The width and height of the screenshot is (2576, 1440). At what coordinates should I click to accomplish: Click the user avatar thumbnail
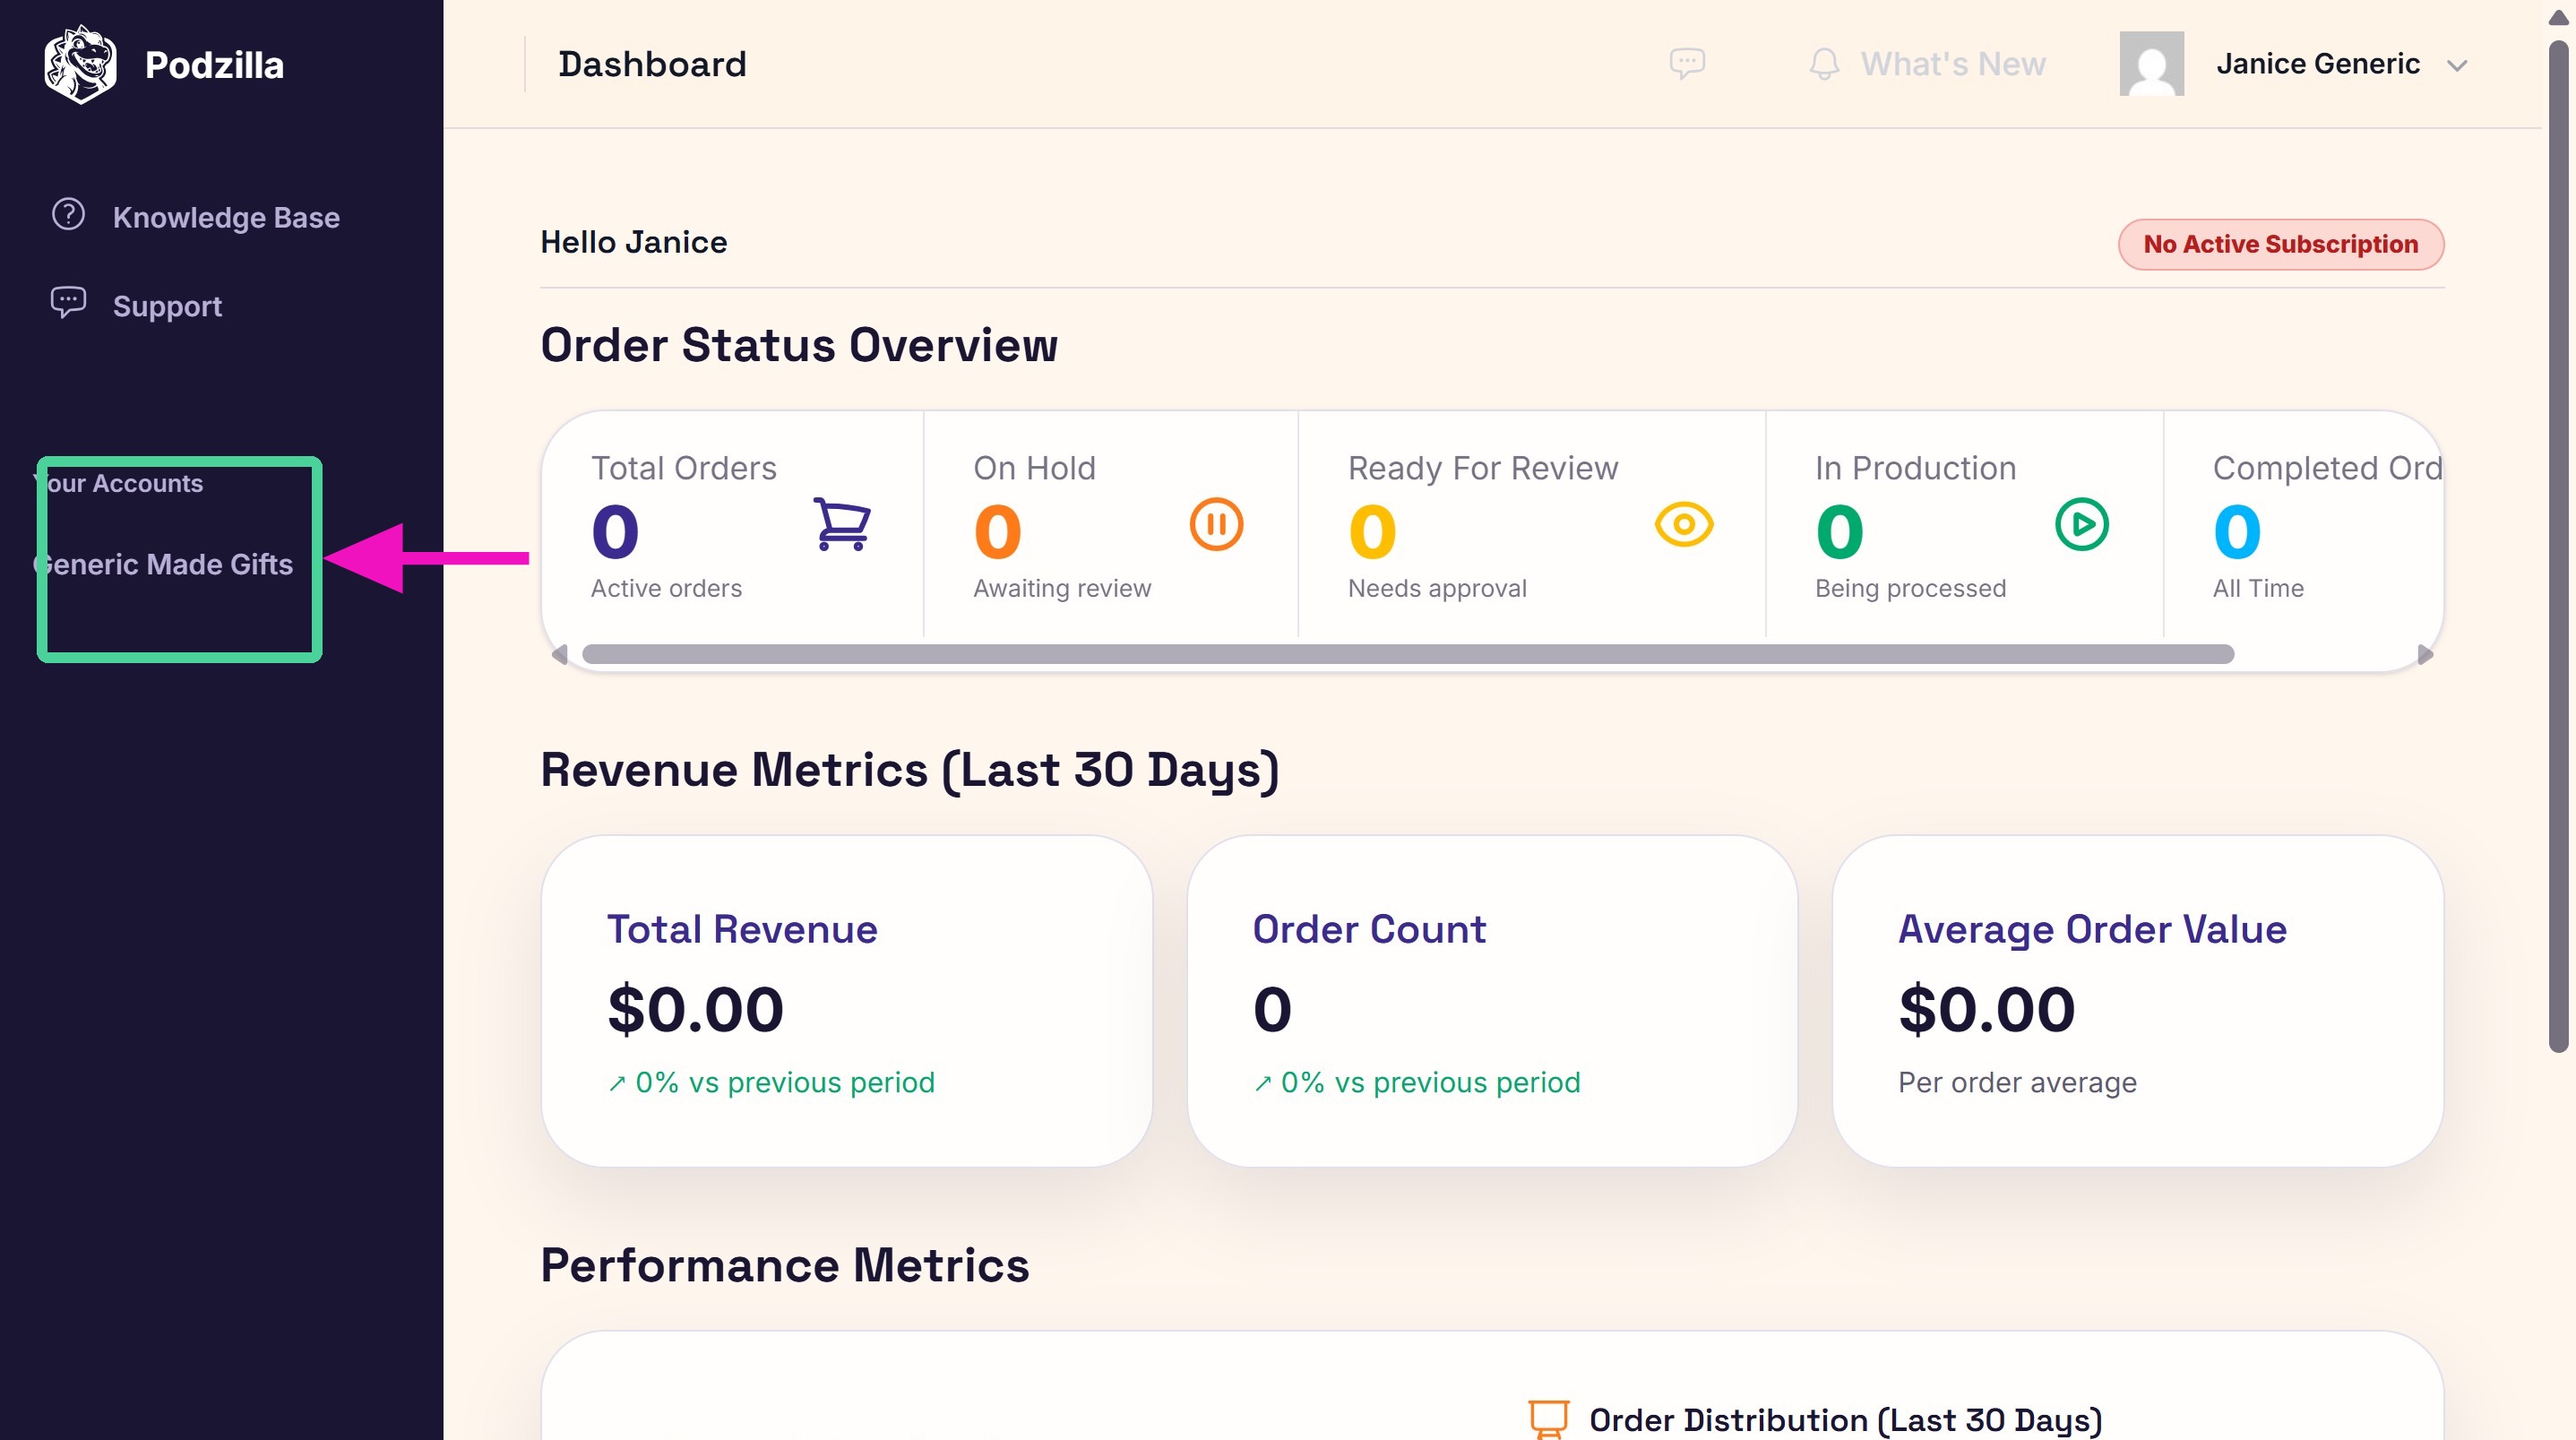[x=2151, y=64]
